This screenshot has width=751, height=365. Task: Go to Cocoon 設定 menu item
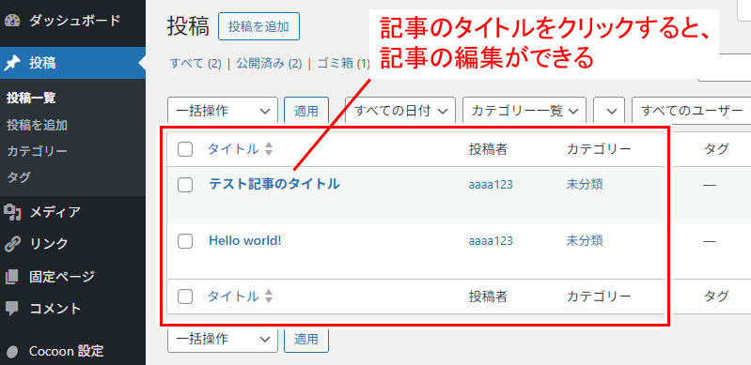click(67, 352)
